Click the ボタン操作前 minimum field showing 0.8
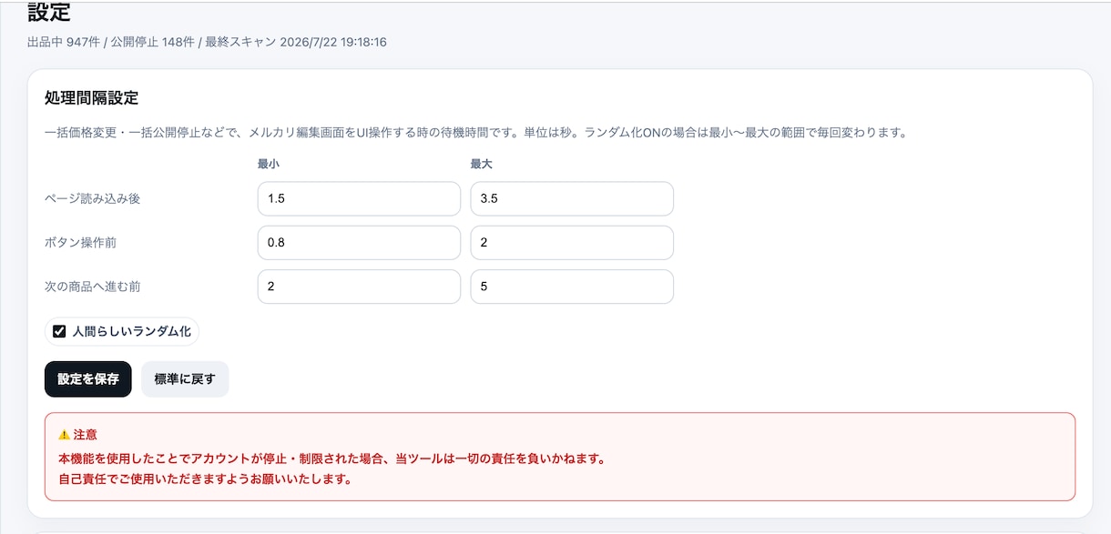 pyautogui.click(x=359, y=243)
